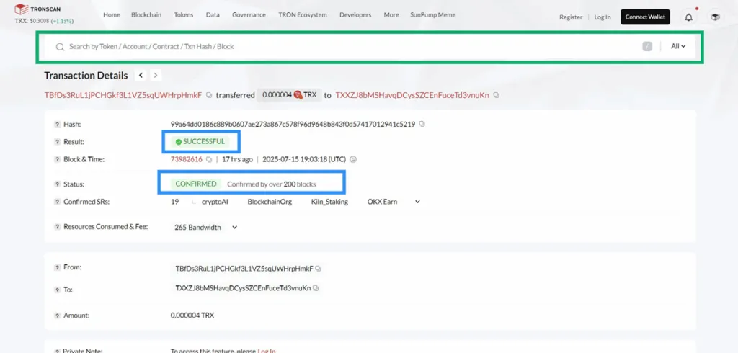Click help icon beside Block & Time
738x353 pixels.
[x=58, y=159]
